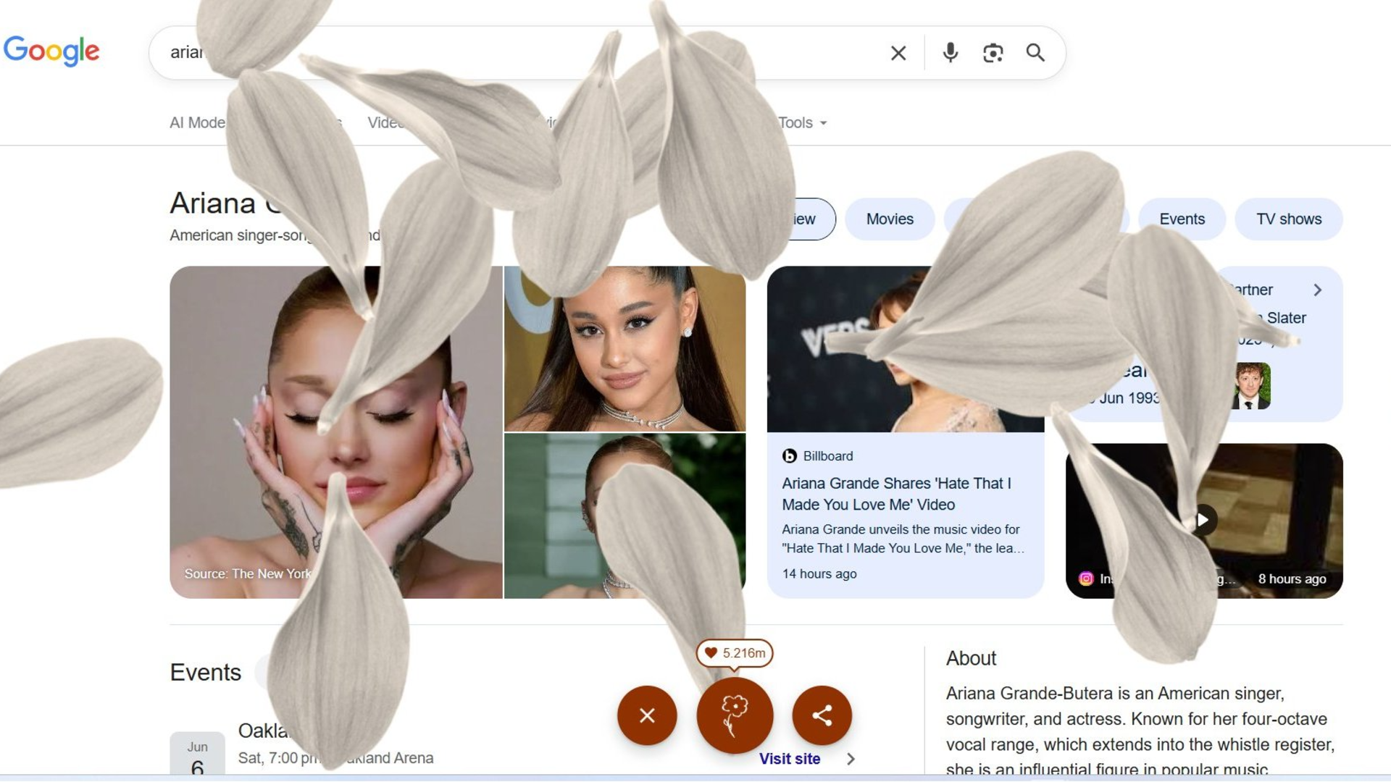Open search by image camera icon
The height and width of the screenshot is (782, 1391).
[x=993, y=53]
